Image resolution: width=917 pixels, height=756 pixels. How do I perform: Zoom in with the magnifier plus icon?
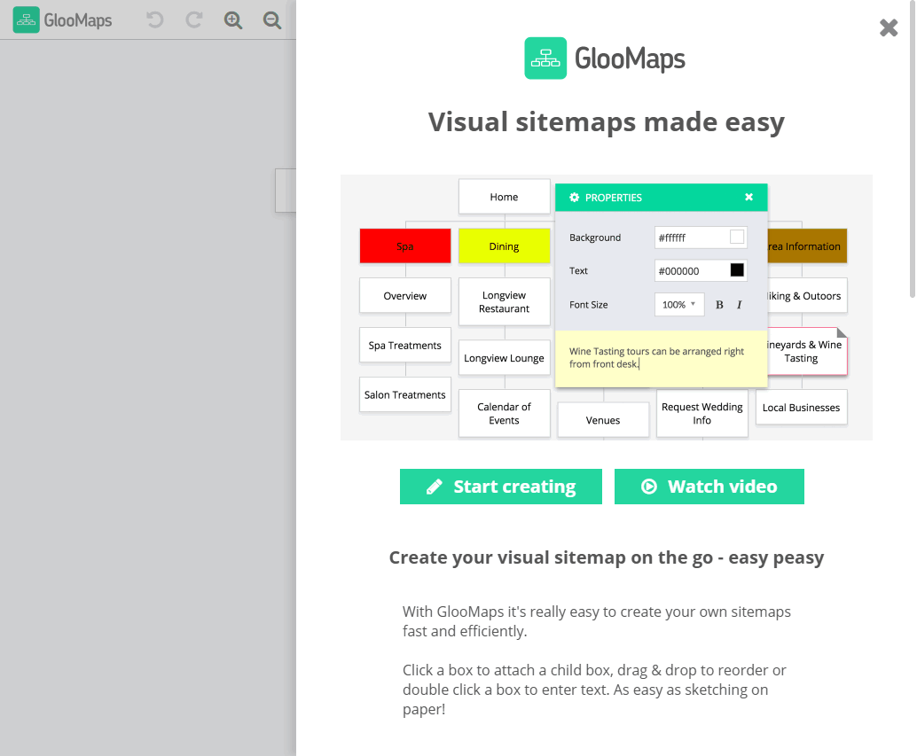point(233,19)
